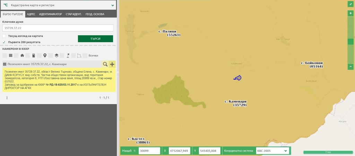The image size is (355, 156).
Task: Select the 'ГЕОД. ОСНОВА' tab
Action: tap(95, 14)
